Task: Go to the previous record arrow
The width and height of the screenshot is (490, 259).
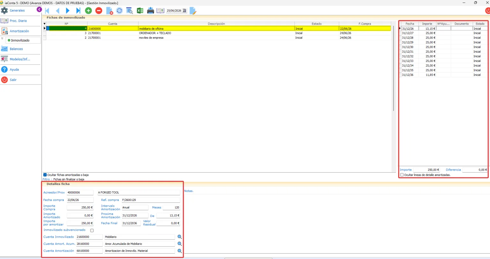Action: coord(57,11)
